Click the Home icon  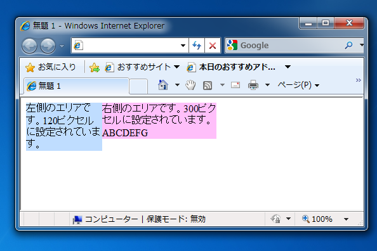tap(163, 85)
